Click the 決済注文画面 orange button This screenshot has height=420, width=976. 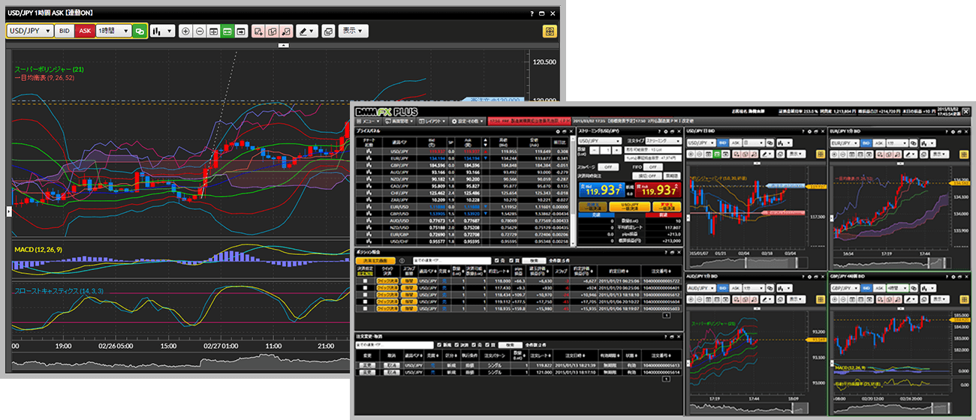click(x=375, y=261)
